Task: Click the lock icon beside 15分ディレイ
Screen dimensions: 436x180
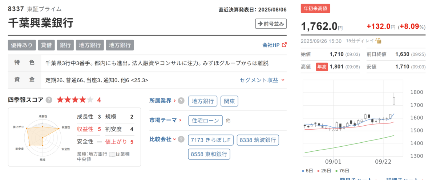Action: coord(378,41)
